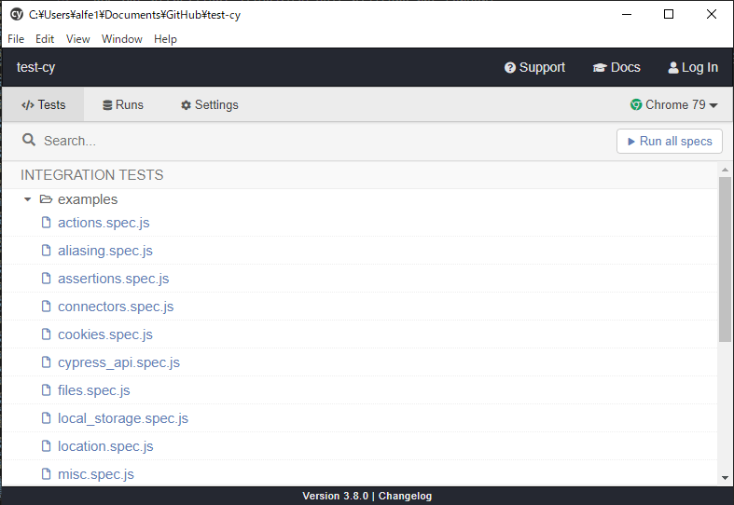Click the scrollbar up arrow
734x505 pixels.
[725, 170]
